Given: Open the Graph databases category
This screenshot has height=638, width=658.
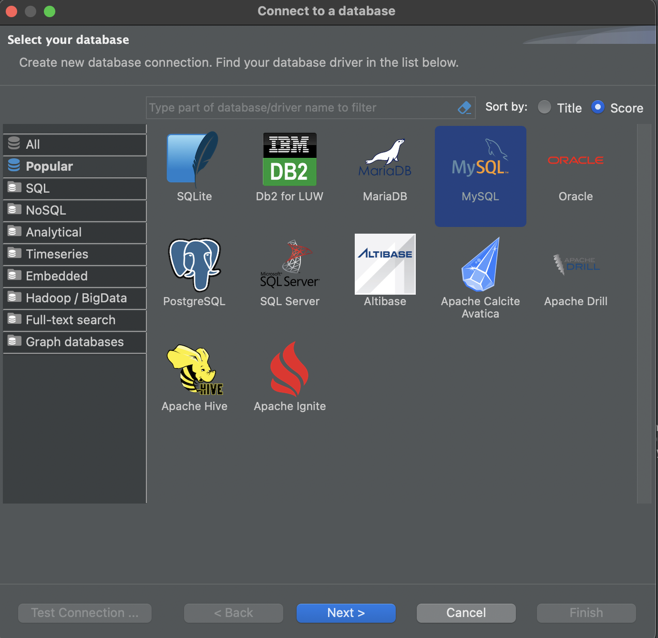Looking at the screenshot, I should click(x=75, y=342).
